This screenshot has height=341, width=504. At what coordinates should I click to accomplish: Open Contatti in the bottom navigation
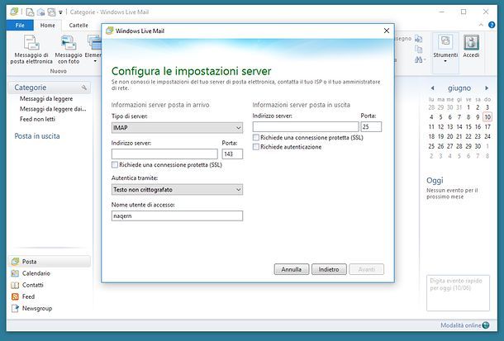click(x=27, y=285)
